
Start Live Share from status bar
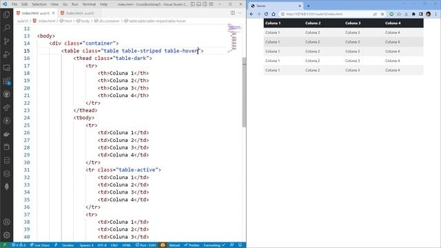(x=40, y=245)
